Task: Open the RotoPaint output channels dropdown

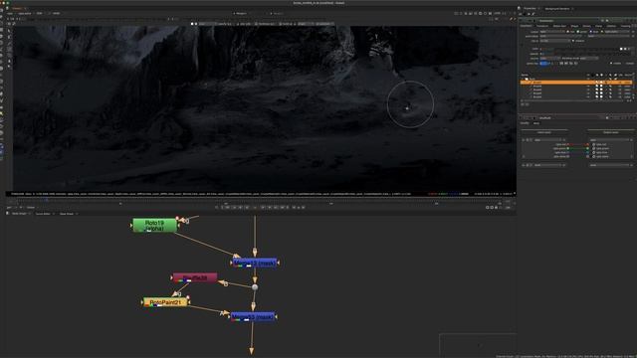Action: point(551,31)
